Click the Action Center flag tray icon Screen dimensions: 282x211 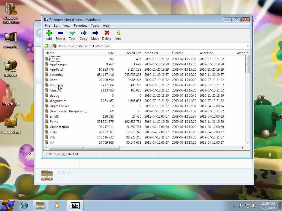click(241, 206)
